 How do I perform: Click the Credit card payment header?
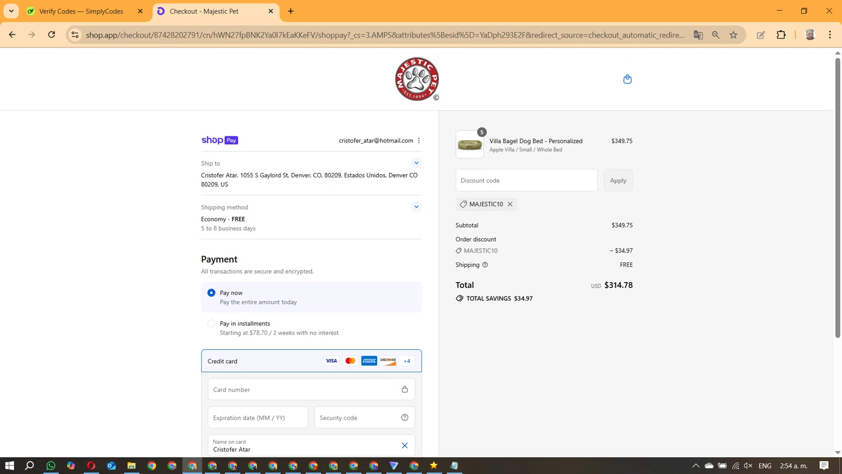click(312, 361)
